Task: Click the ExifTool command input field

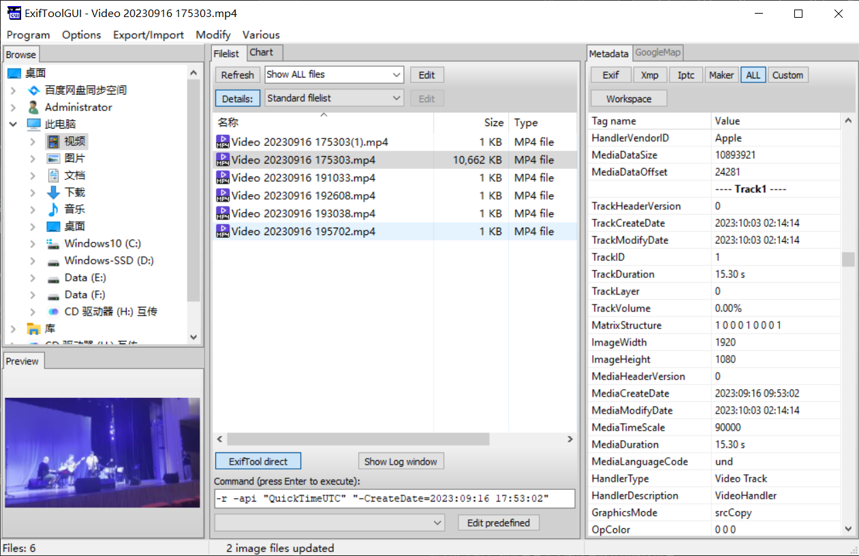Action: tap(394, 499)
